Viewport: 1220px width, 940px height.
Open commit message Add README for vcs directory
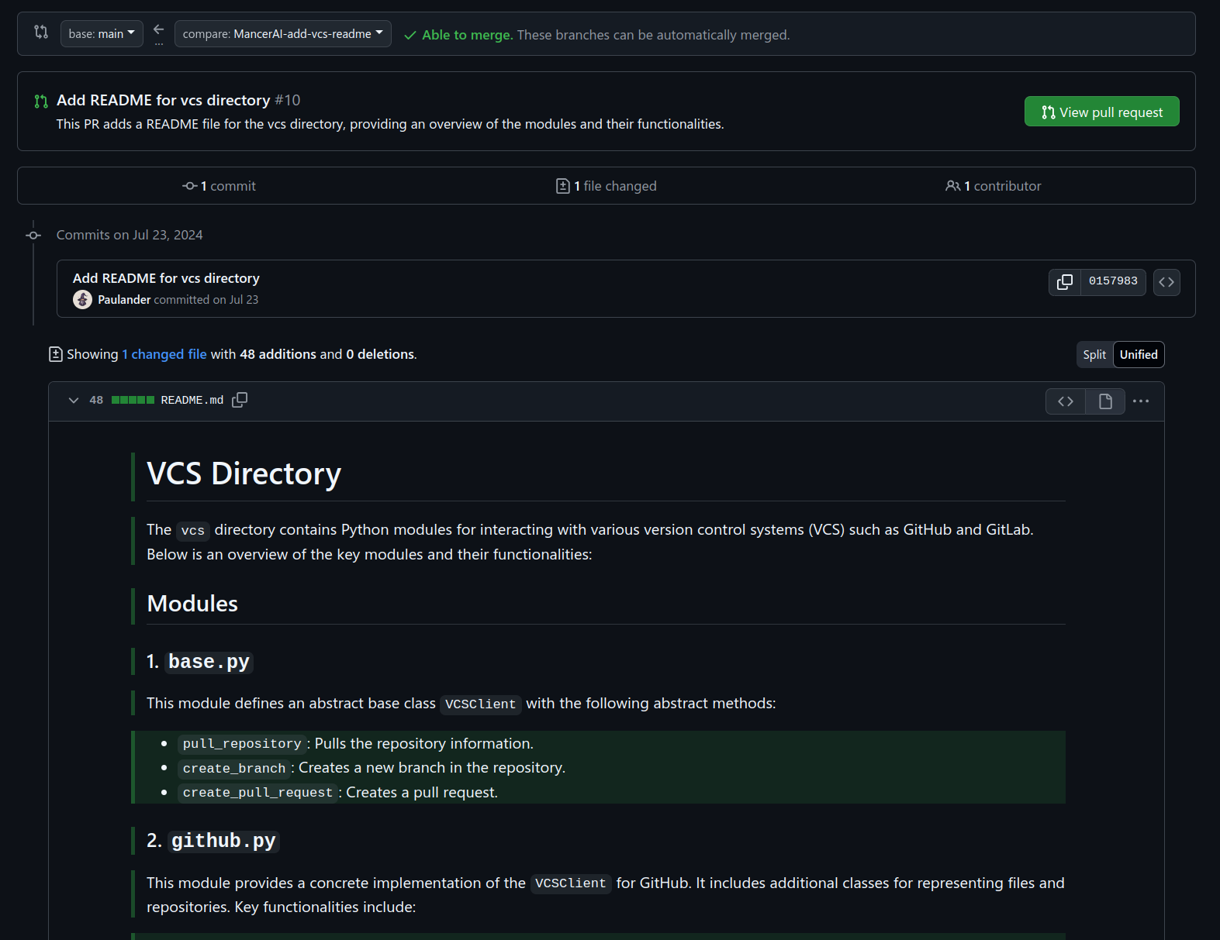[x=166, y=278]
